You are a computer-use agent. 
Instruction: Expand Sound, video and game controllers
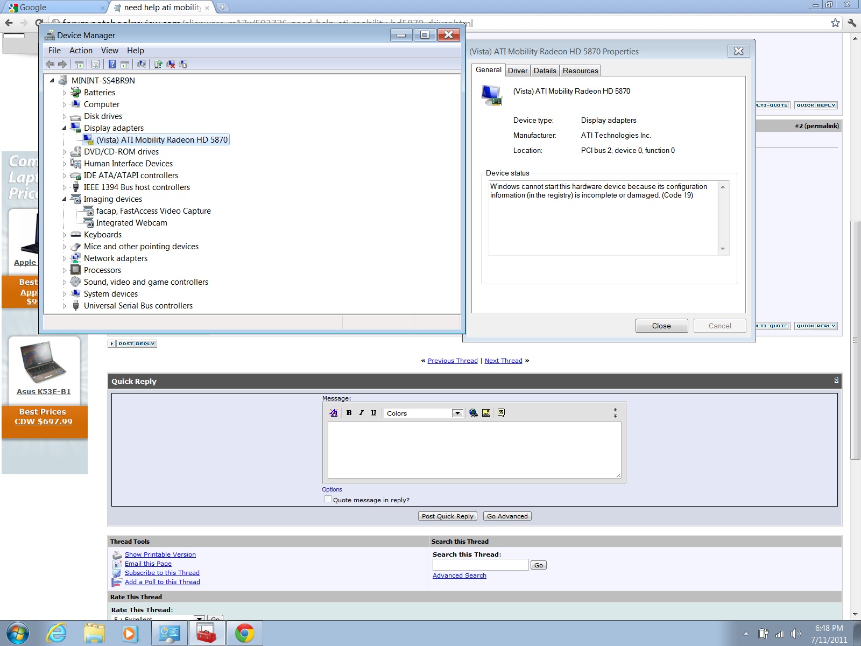[65, 282]
